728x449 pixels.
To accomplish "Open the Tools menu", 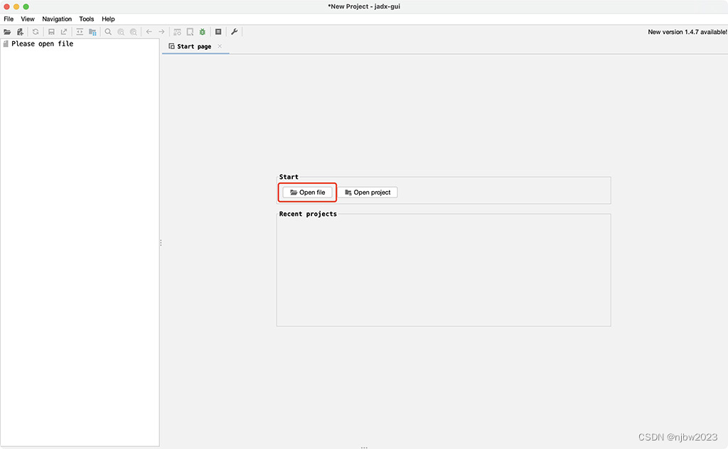I will click(x=86, y=19).
